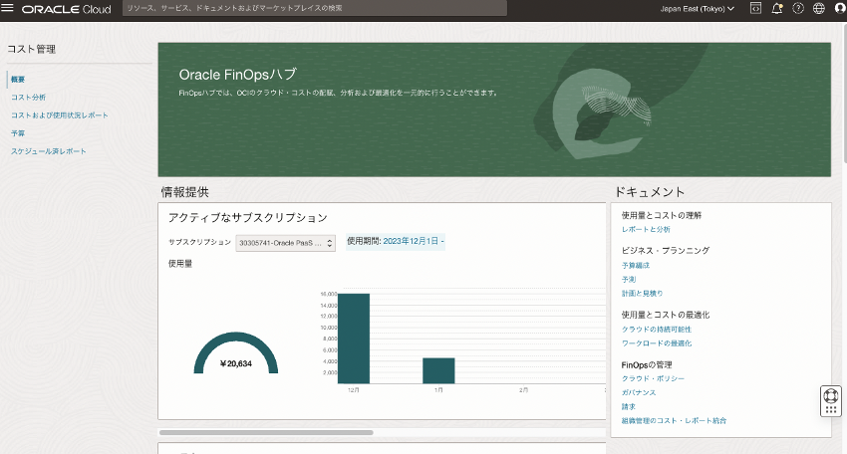Open the サブスクリプション dropdown
Image resolution: width=847 pixels, height=454 pixels.
pos(285,243)
